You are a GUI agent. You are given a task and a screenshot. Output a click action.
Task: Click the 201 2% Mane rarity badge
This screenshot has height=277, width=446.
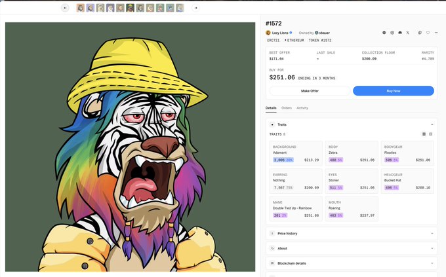(x=280, y=215)
